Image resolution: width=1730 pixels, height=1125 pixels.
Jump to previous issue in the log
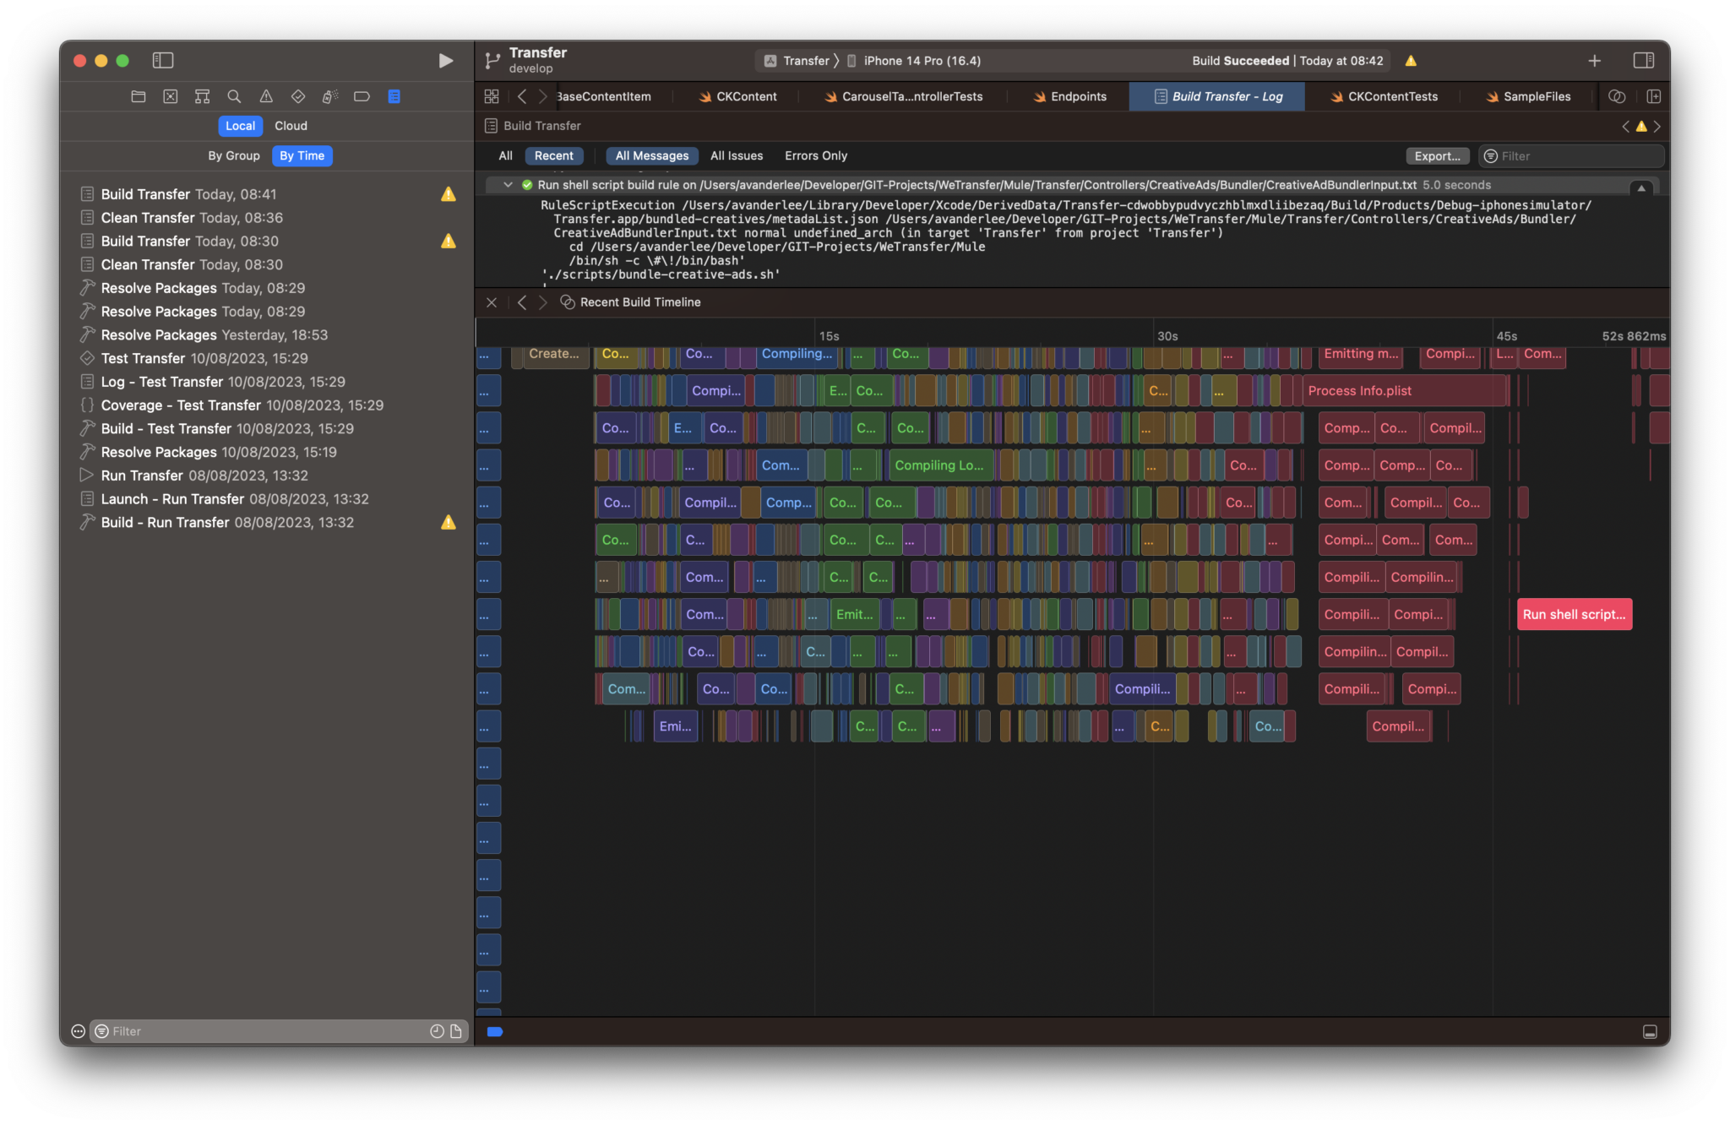pyautogui.click(x=1625, y=127)
